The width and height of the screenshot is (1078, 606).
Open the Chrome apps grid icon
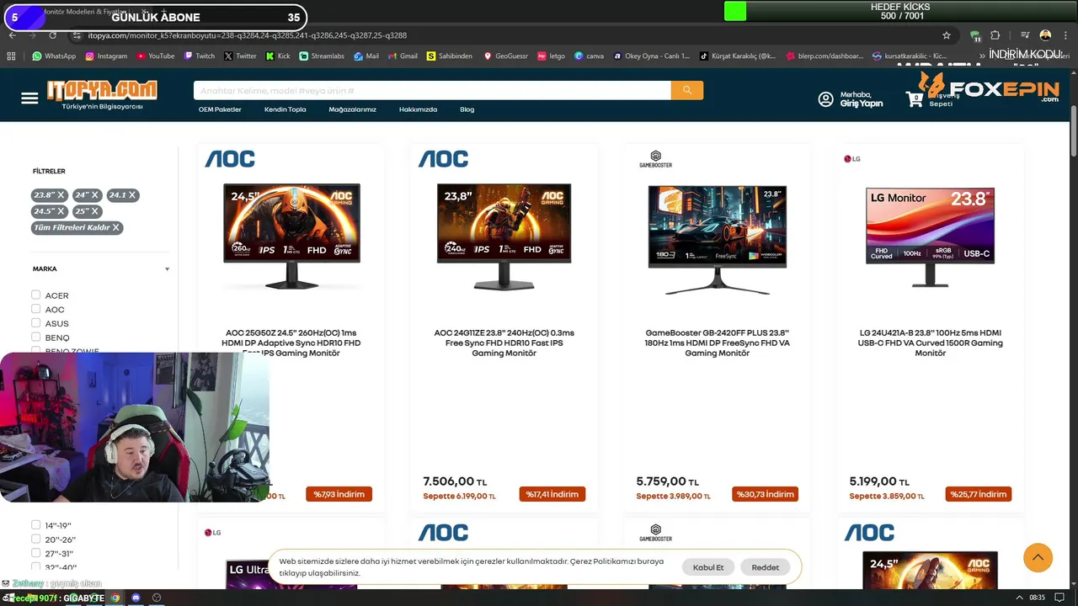coord(11,56)
